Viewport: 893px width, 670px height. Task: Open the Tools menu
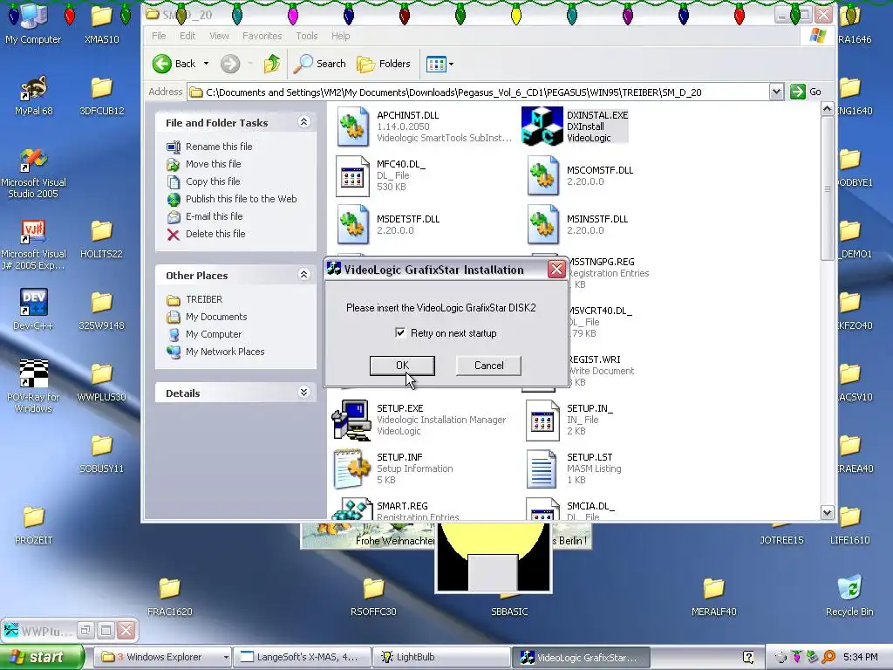[x=306, y=36]
